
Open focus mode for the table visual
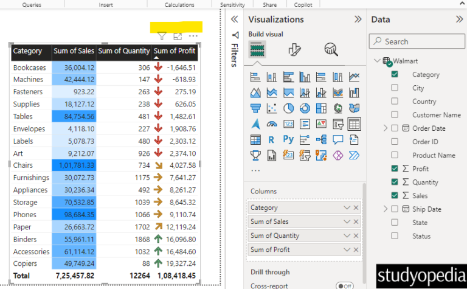[178, 36]
